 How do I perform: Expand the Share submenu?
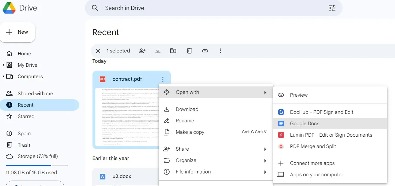(x=183, y=149)
